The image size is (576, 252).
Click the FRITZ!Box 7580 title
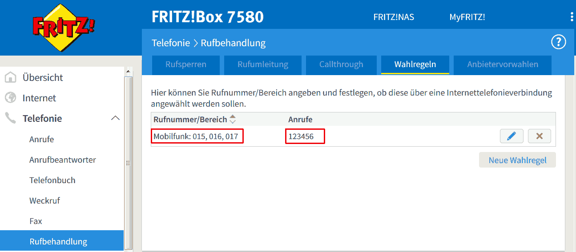pos(208,17)
